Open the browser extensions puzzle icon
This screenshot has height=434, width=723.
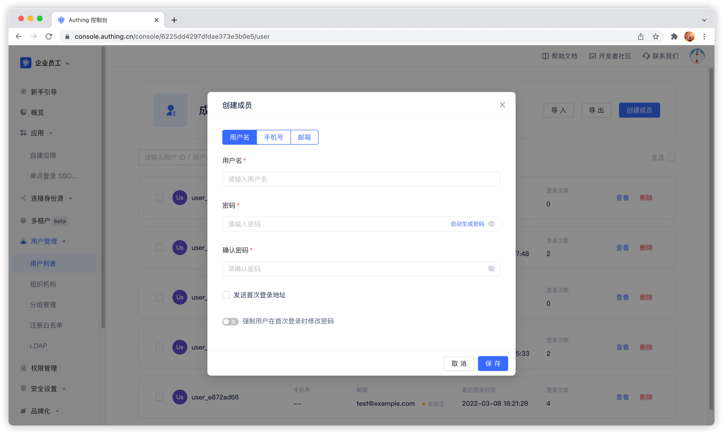click(x=674, y=37)
